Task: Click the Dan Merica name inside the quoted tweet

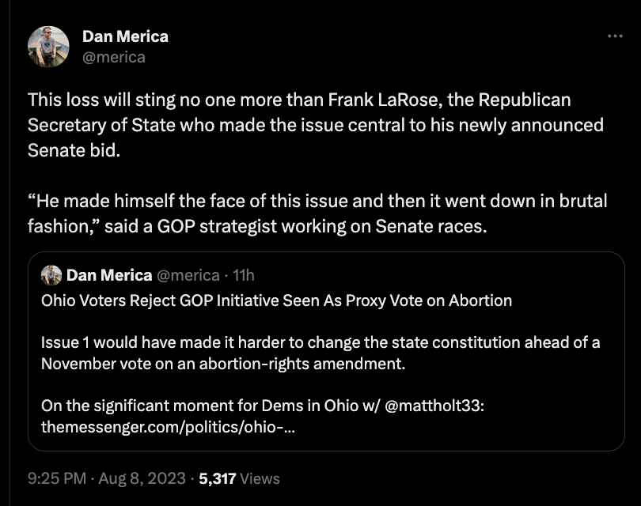Action: (109, 275)
